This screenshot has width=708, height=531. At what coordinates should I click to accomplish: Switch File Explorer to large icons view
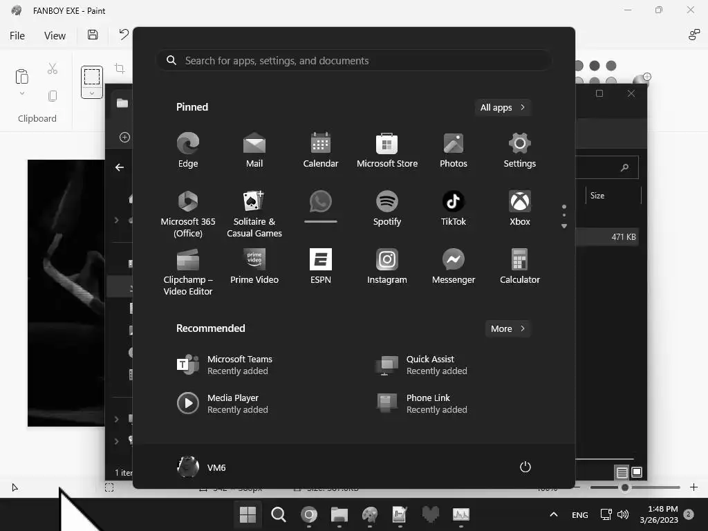pyautogui.click(x=637, y=472)
